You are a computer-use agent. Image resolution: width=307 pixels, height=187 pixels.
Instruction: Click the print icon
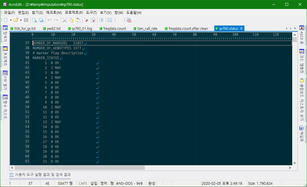(x=41, y=20)
